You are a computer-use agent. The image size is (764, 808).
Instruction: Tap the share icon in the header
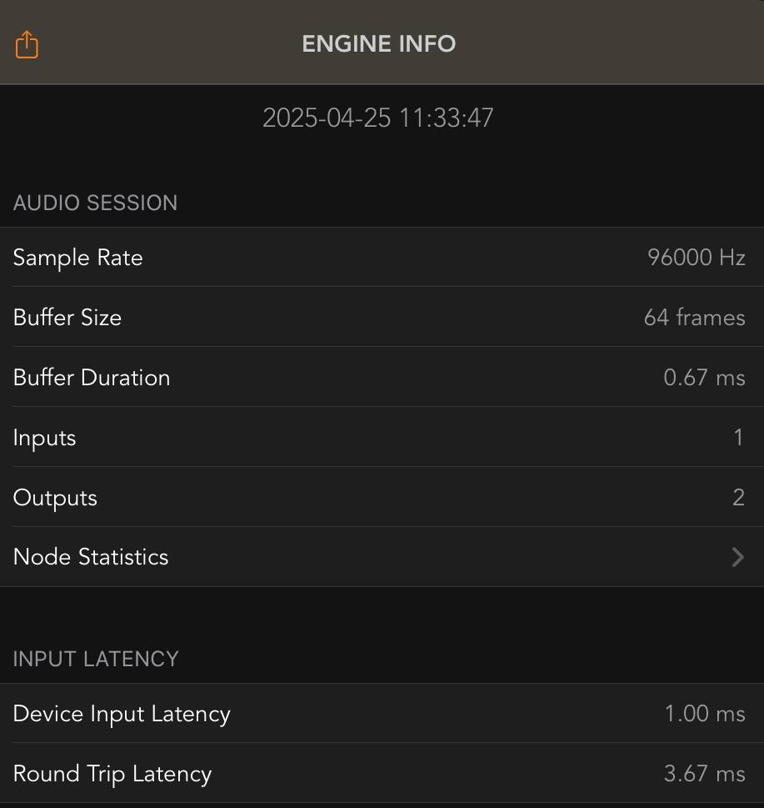tap(27, 44)
